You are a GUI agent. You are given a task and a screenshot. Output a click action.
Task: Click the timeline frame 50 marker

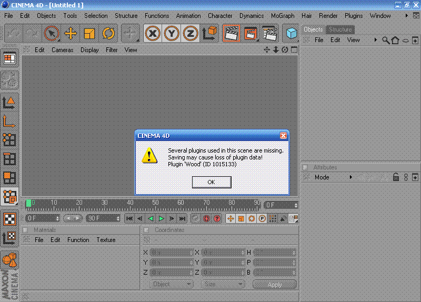click(155, 203)
